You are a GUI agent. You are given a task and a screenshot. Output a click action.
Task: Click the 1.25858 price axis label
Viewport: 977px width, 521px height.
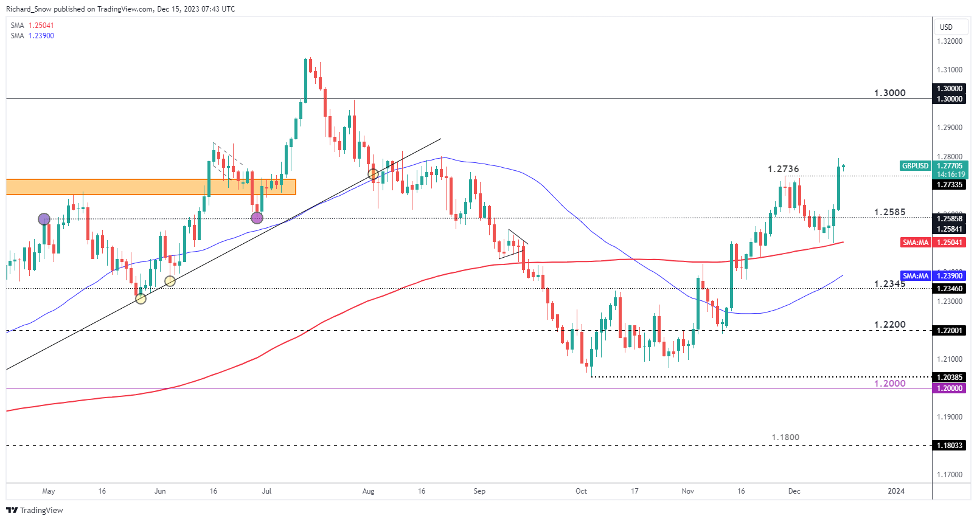[x=949, y=219]
